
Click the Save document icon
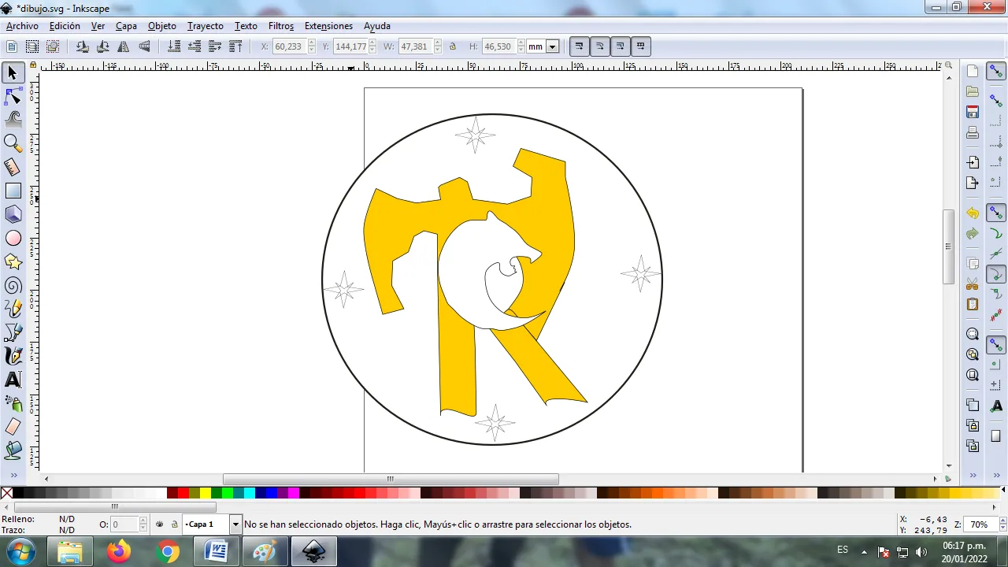click(x=973, y=112)
